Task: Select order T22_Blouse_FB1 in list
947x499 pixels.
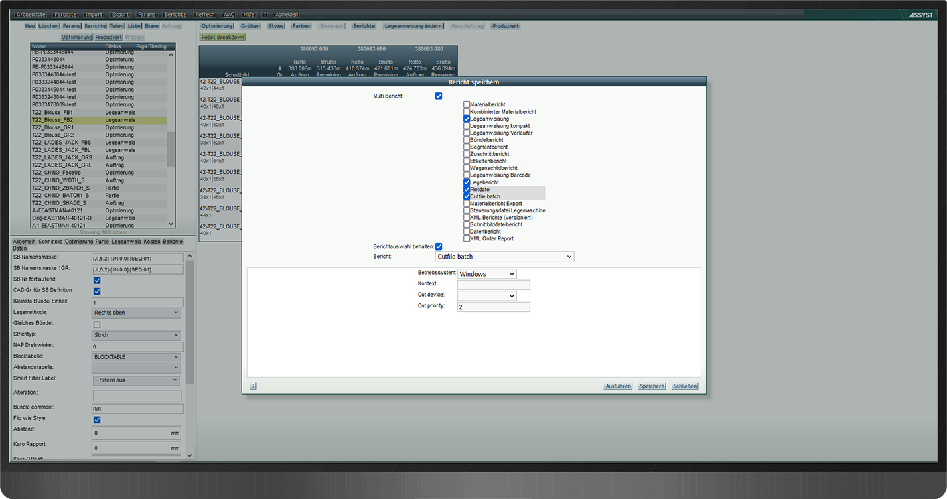Action: coord(98,113)
